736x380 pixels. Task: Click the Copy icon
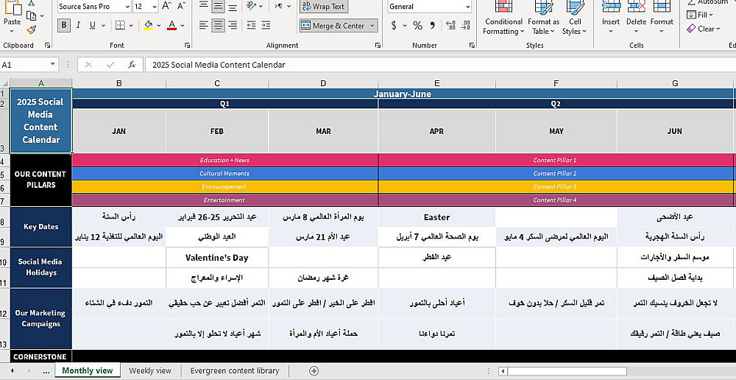point(32,16)
